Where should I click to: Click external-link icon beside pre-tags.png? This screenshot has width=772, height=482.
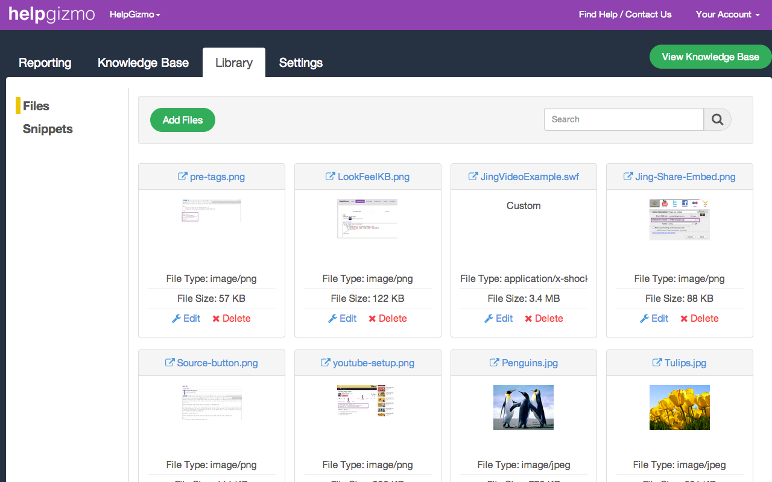click(x=182, y=177)
